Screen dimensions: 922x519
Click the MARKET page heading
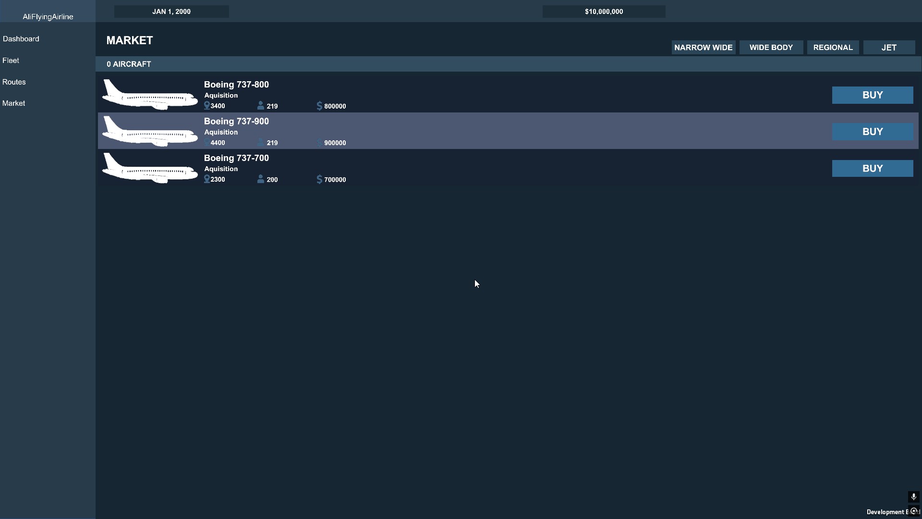point(130,40)
